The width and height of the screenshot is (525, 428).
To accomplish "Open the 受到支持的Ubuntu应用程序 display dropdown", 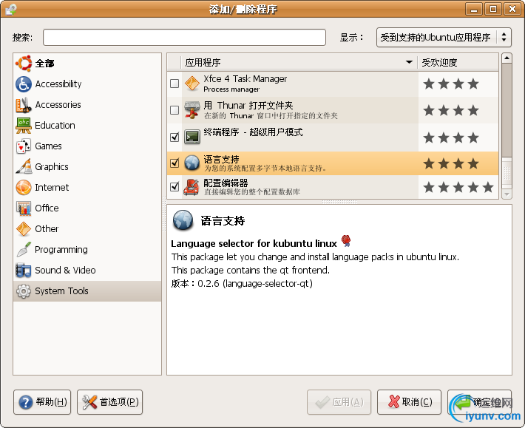I will pos(444,38).
